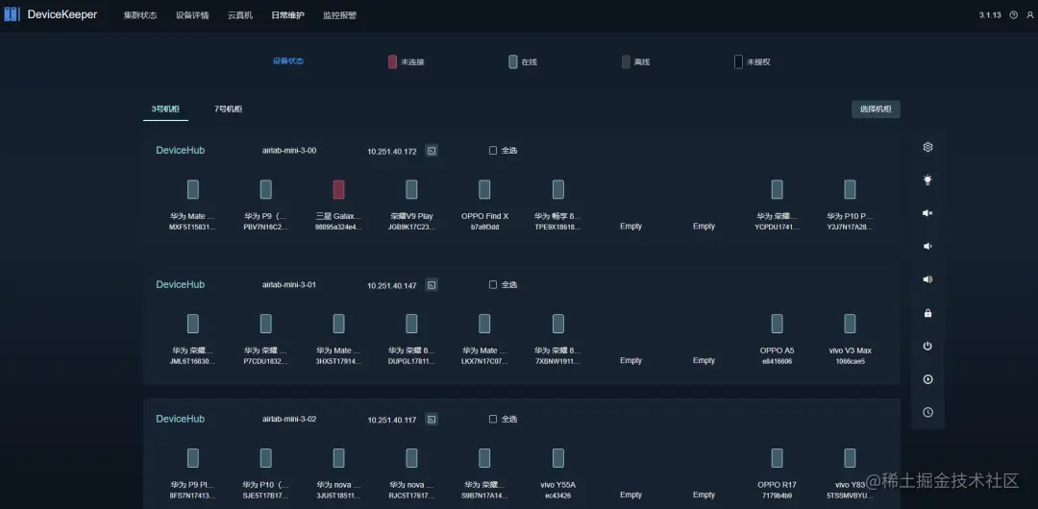Click the hostname airlab-mini-3-02
Viewport: 1038px width, 509px height.
(289, 419)
